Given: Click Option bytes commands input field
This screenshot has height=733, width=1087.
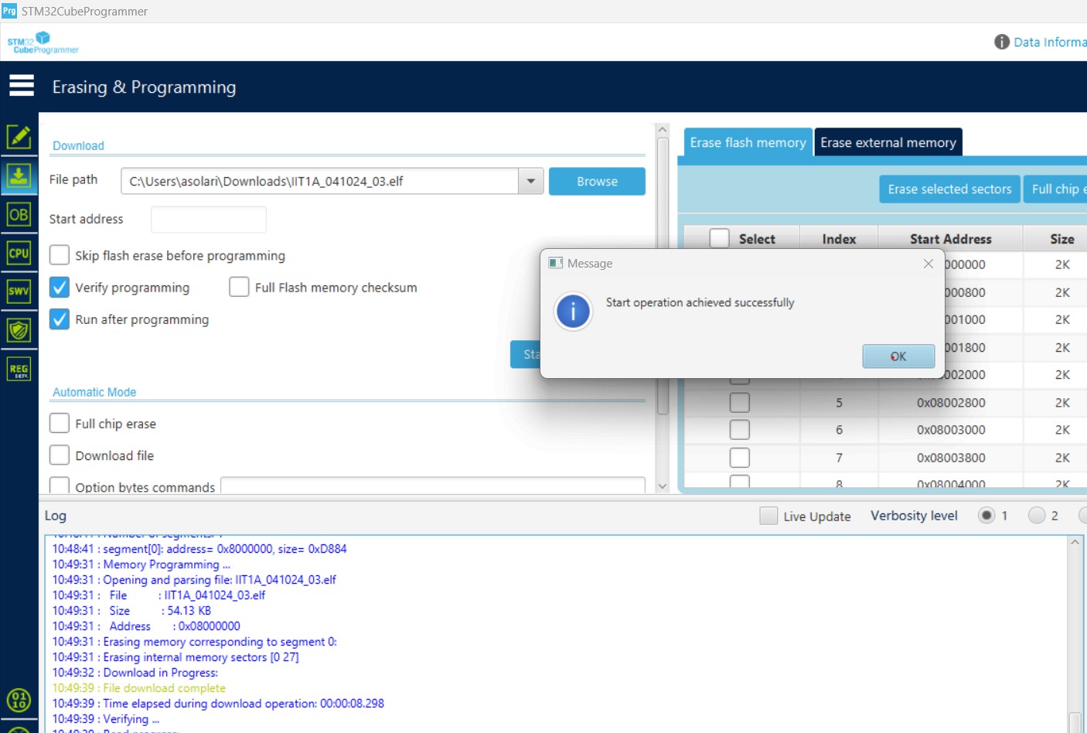Looking at the screenshot, I should 433,486.
